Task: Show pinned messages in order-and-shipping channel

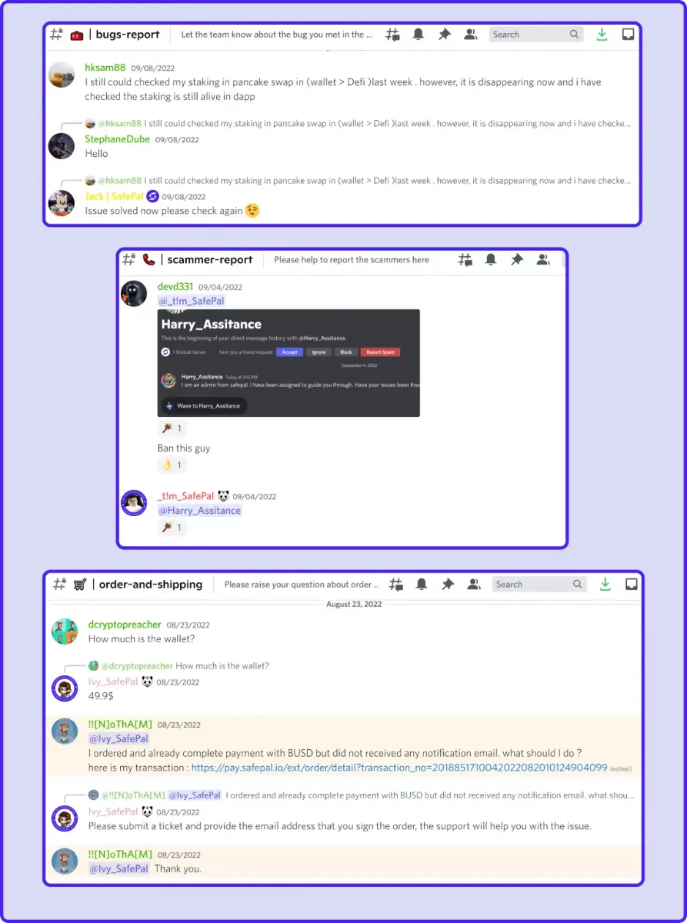Action: pyautogui.click(x=447, y=585)
